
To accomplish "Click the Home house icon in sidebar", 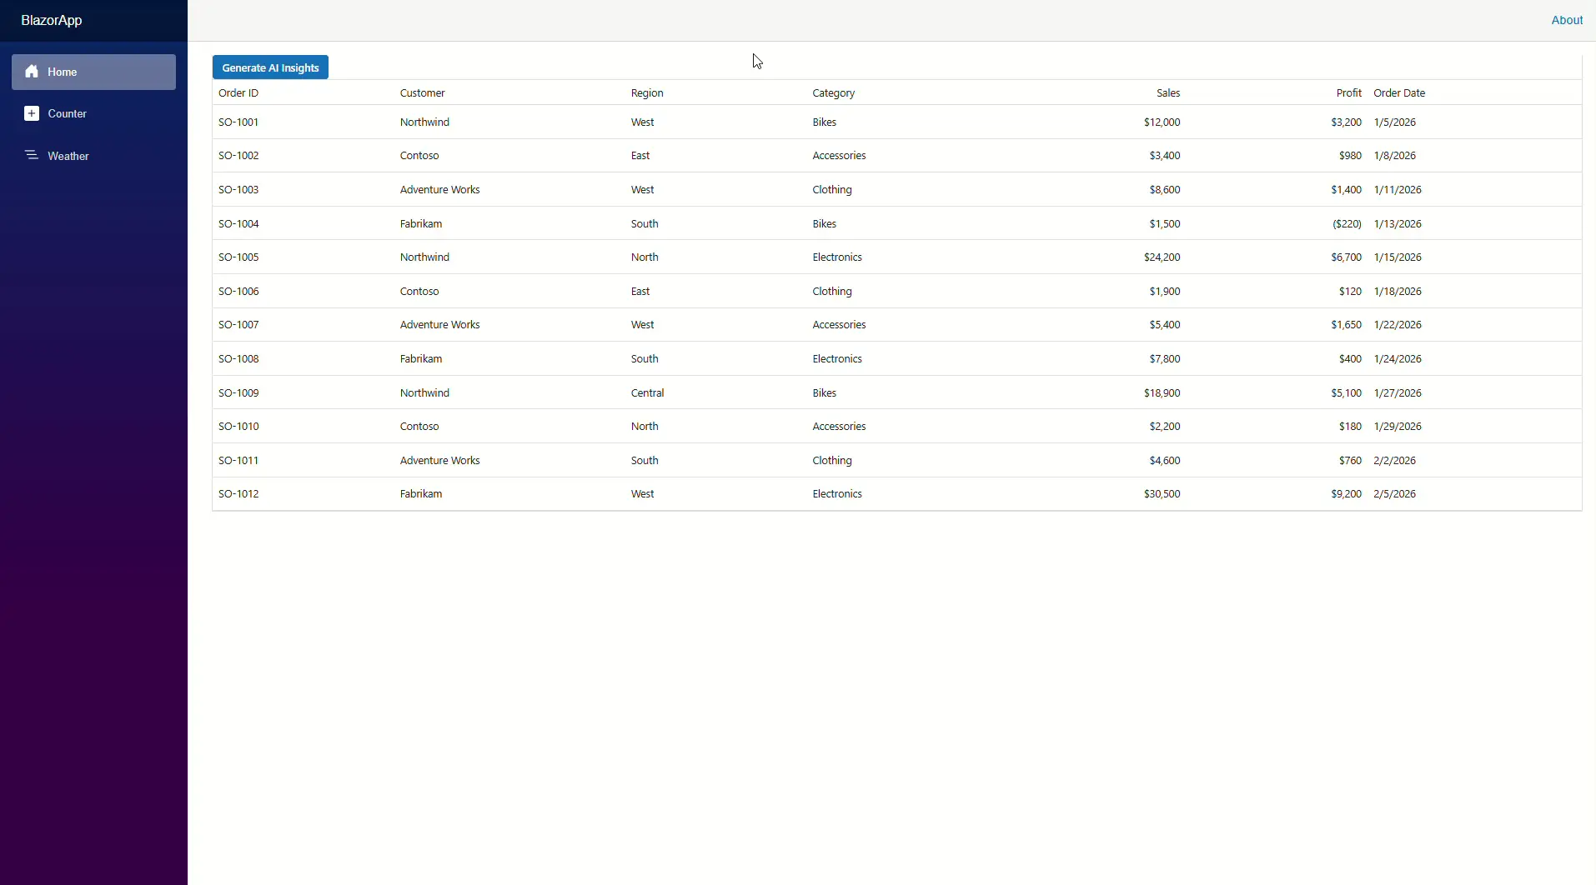I will (x=32, y=72).
